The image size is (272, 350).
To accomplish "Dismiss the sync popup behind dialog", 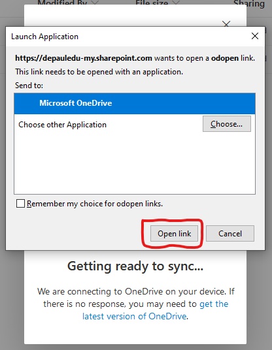I will tap(226, 24).
